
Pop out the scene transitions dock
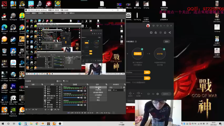[x=125, y=85]
